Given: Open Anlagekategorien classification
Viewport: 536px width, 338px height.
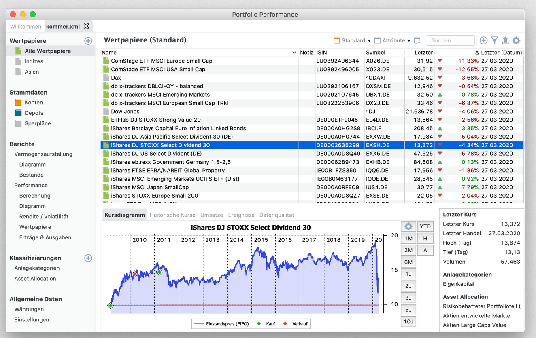Looking at the screenshot, I should [37, 268].
